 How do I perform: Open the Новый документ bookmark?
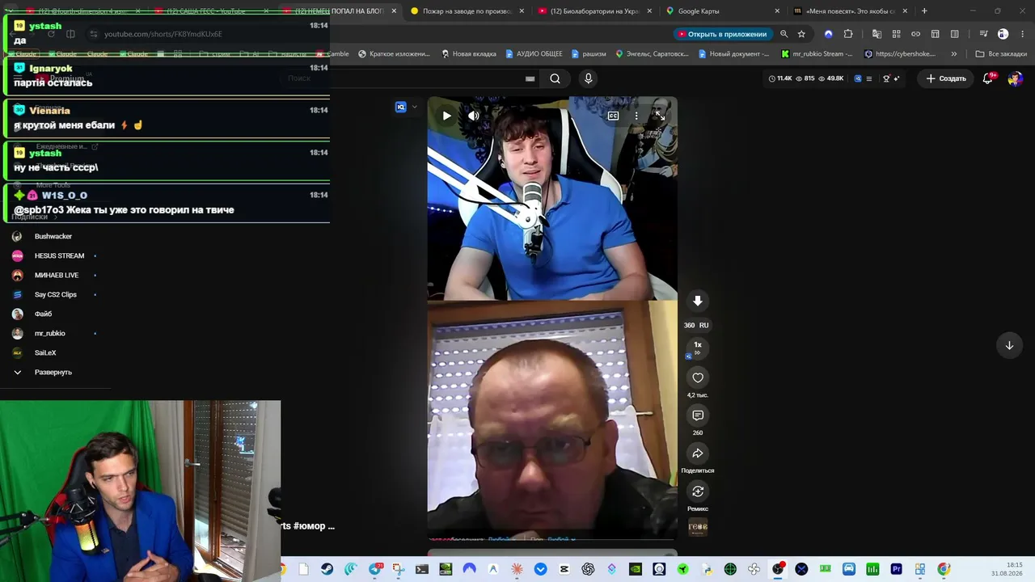click(734, 54)
